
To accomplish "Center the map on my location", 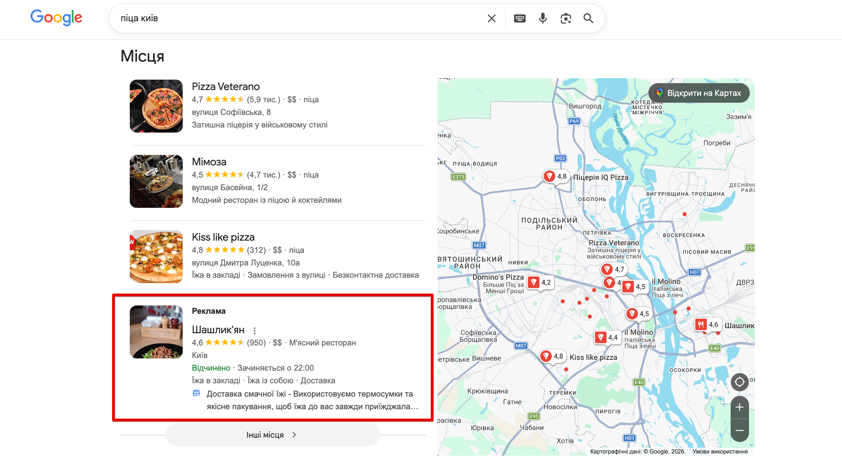I will [740, 381].
